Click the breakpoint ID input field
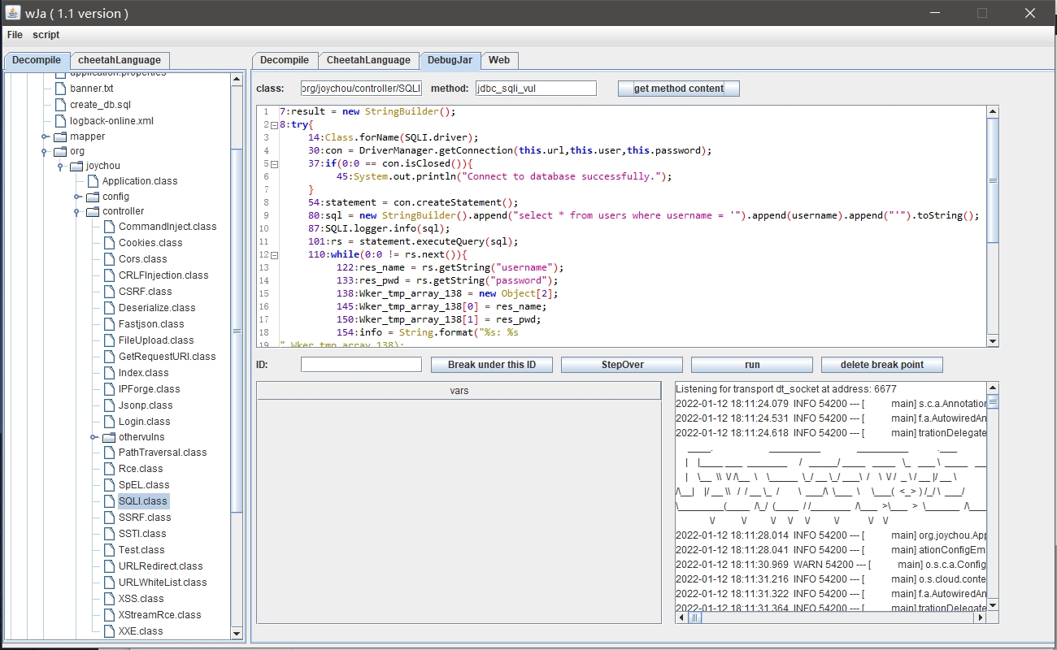Viewport: 1057px width, 650px height. click(x=361, y=365)
